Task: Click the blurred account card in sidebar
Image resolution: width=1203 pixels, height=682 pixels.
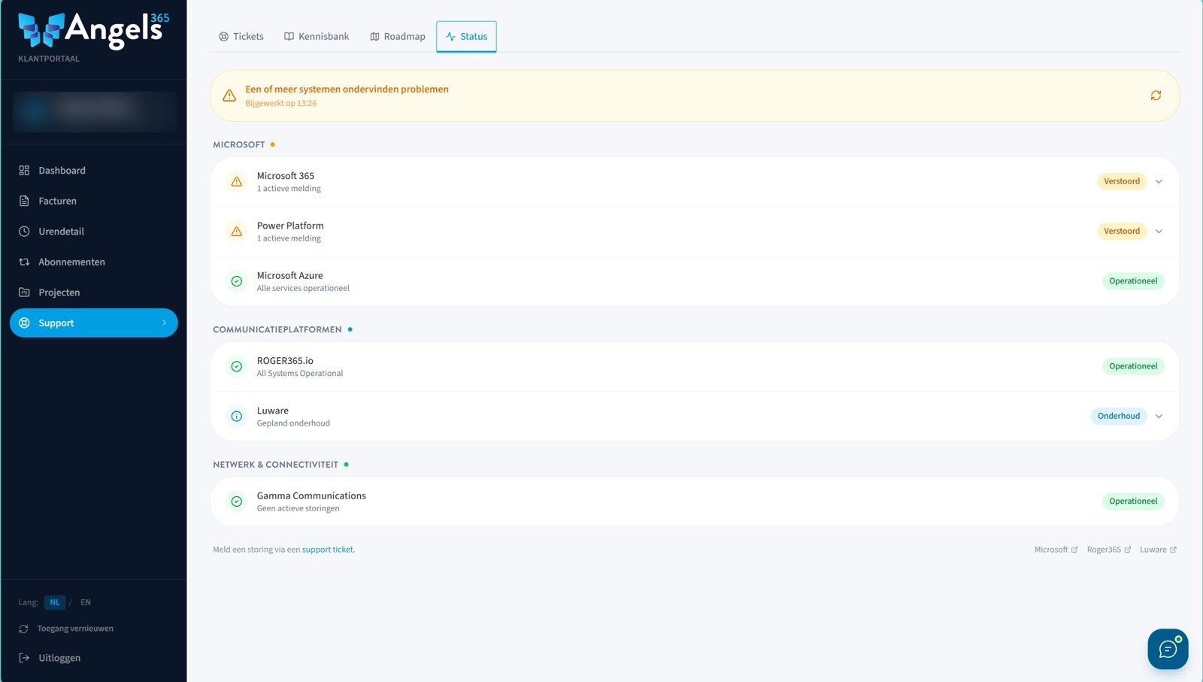Action: coord(94,112)
